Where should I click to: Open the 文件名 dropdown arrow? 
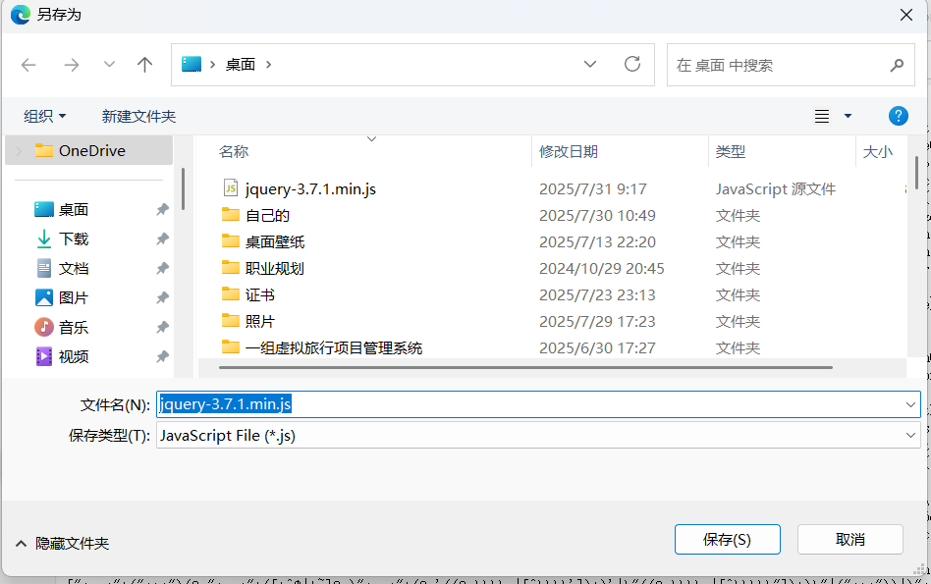(910, 404)
